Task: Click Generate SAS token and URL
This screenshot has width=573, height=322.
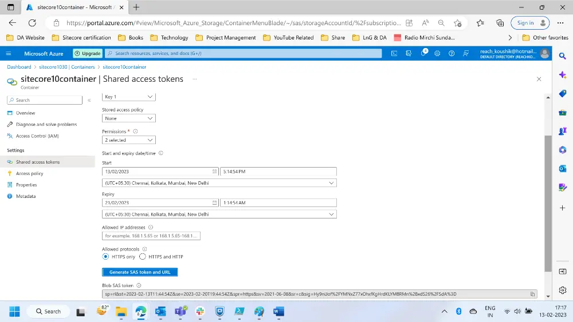Action: [140, 272]
